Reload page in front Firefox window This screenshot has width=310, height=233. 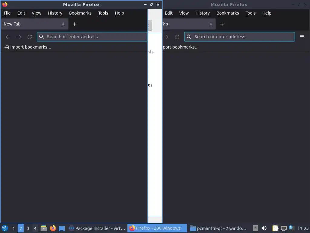point(30,37)
